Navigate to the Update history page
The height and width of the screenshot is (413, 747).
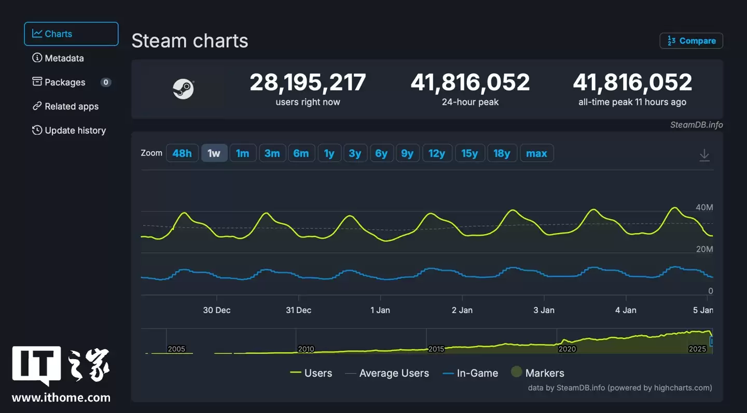tap(75, 130)
